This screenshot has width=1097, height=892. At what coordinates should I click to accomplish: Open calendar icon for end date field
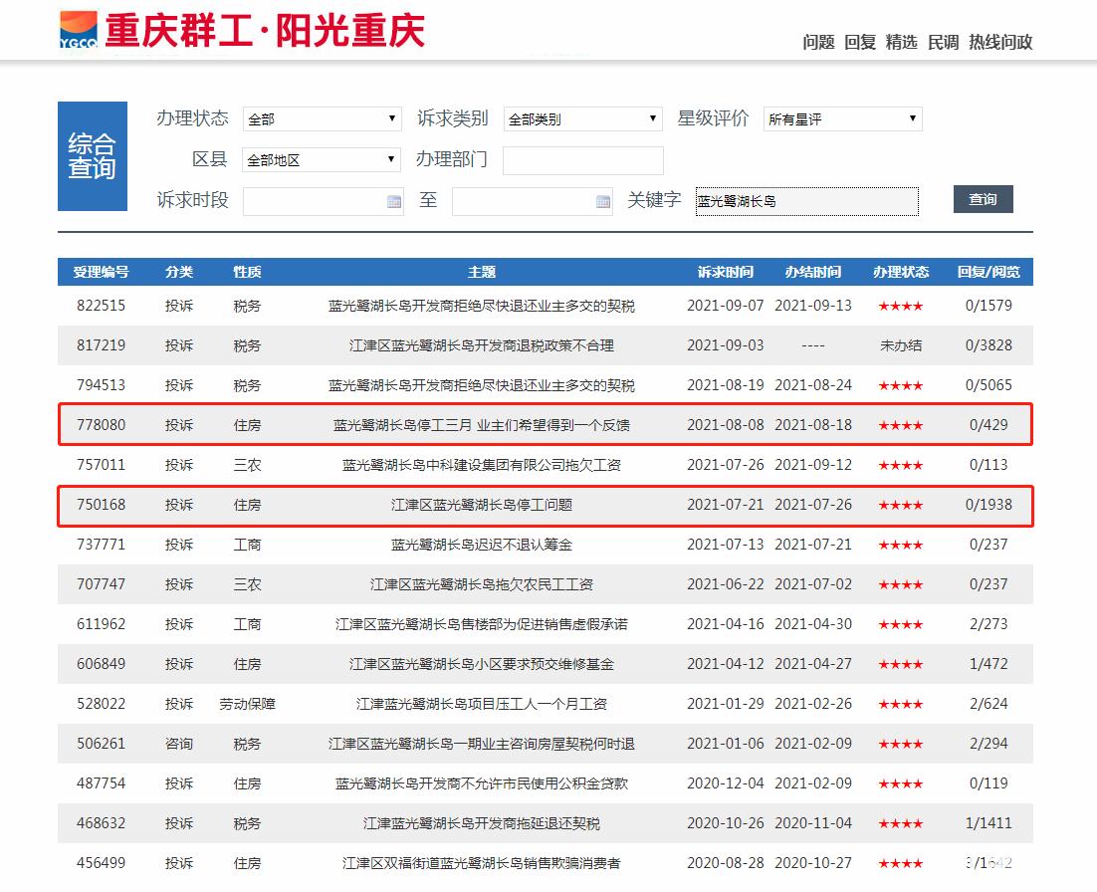(603, 201)
